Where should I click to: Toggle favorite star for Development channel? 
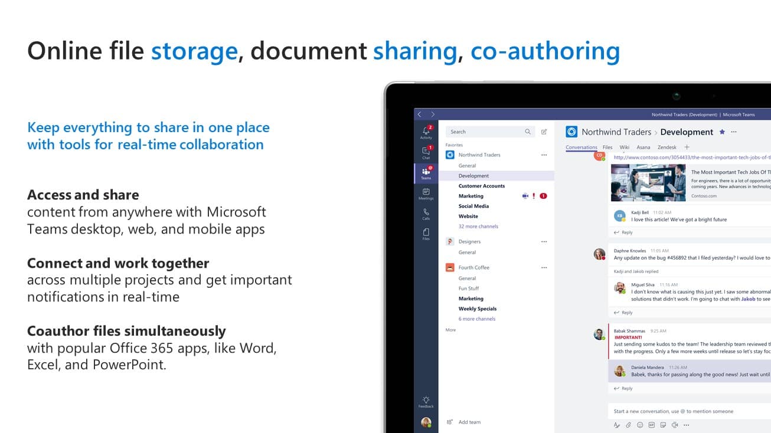tap(722, 132)
